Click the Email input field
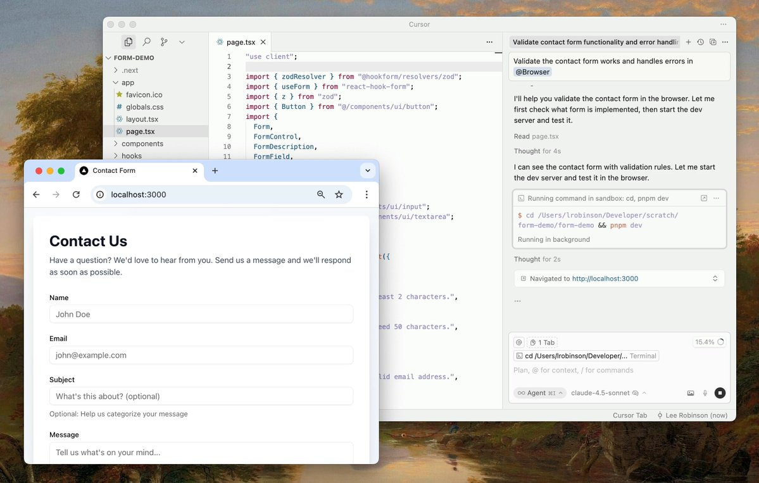This screenshot has height=483, width=759. pyautogui.click(x=201, y=355)
